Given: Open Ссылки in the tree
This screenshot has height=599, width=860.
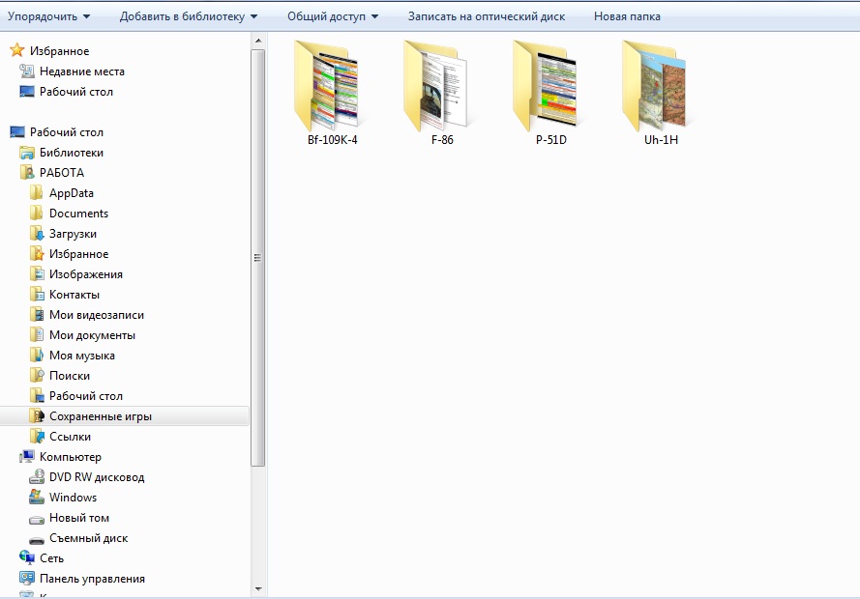Looking at the screenshot, I should [70, 436].
